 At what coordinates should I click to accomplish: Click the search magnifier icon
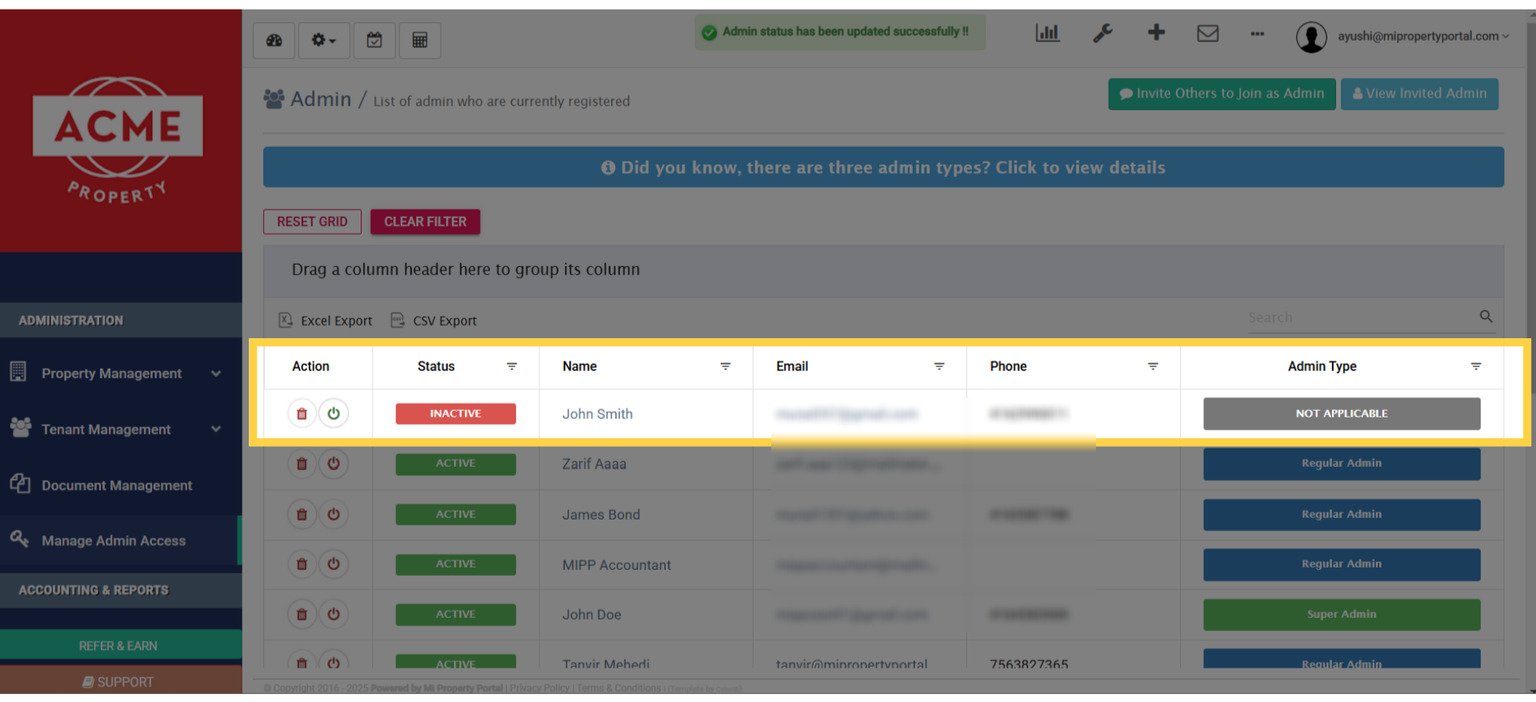[1486, 317]
